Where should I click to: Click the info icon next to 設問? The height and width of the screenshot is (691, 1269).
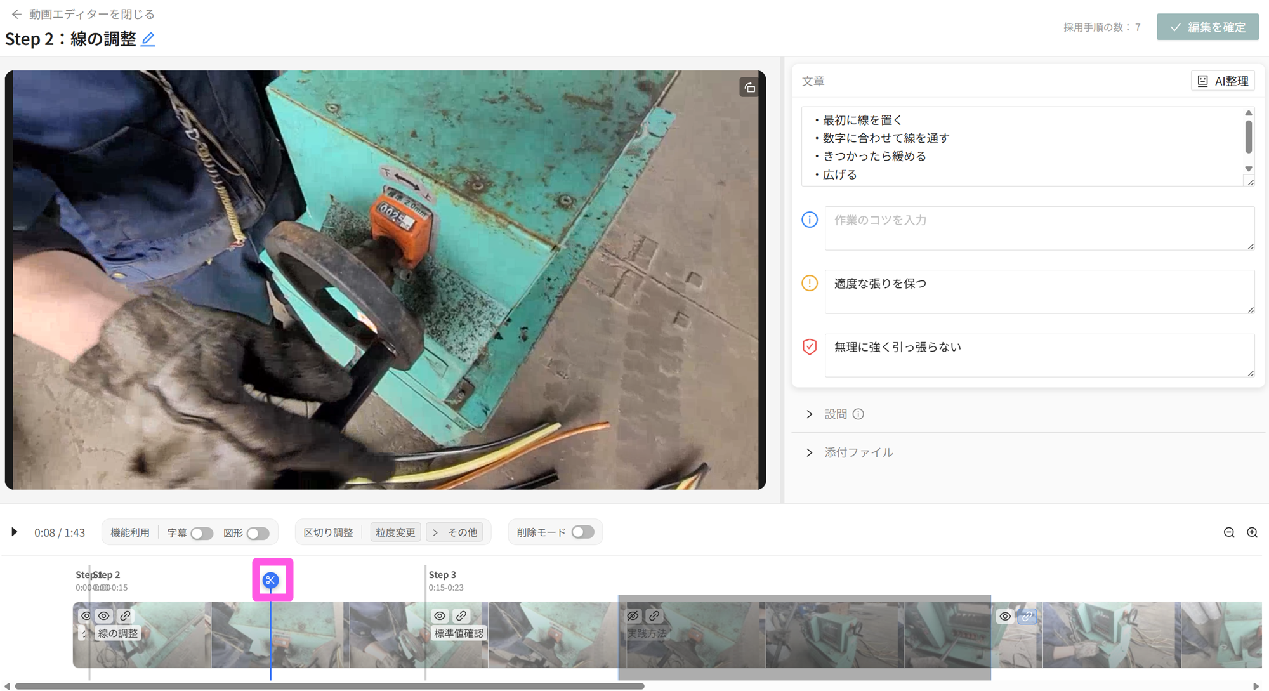[x=858, y=414]
